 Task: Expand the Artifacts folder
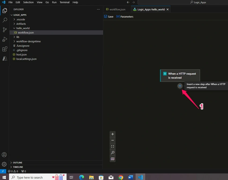click(x=56, y=24)
